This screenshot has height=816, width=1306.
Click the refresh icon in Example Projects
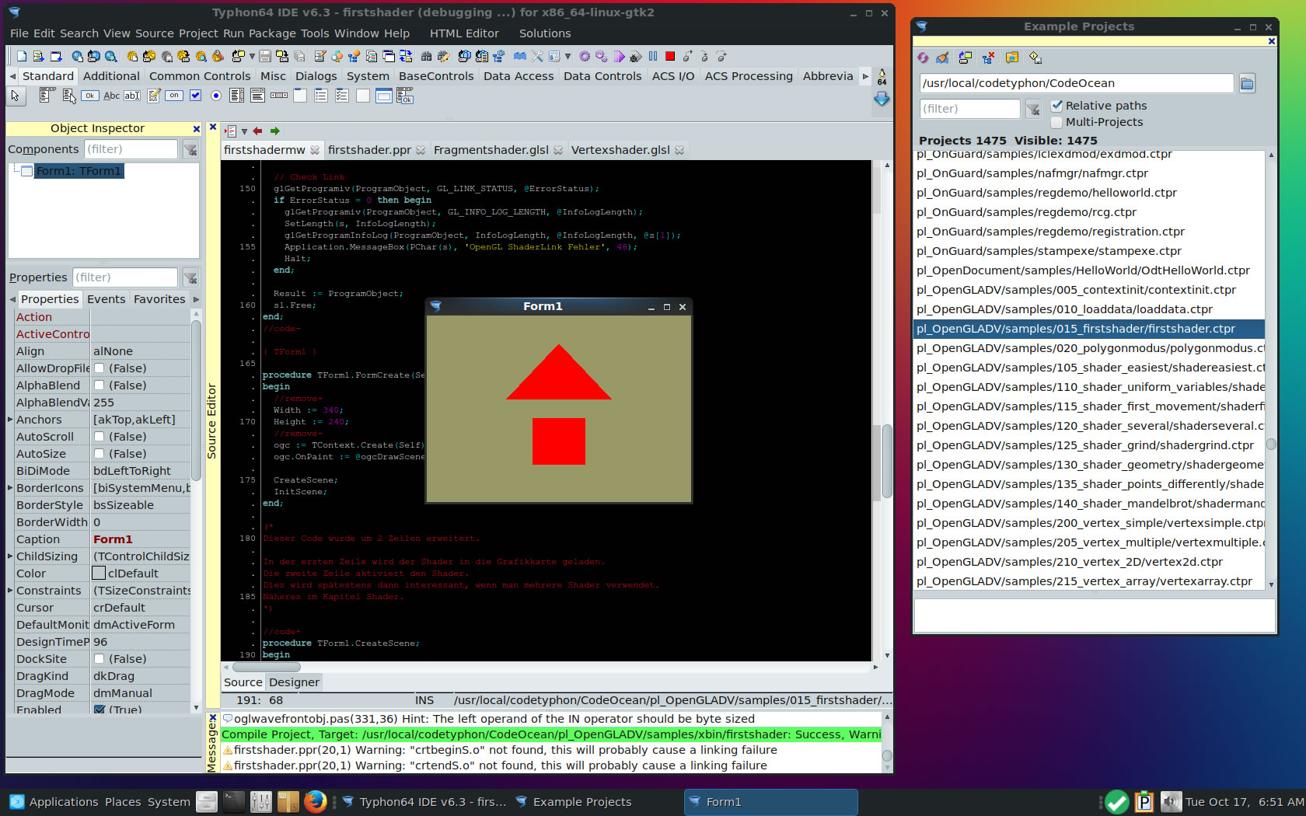[923, 58]
